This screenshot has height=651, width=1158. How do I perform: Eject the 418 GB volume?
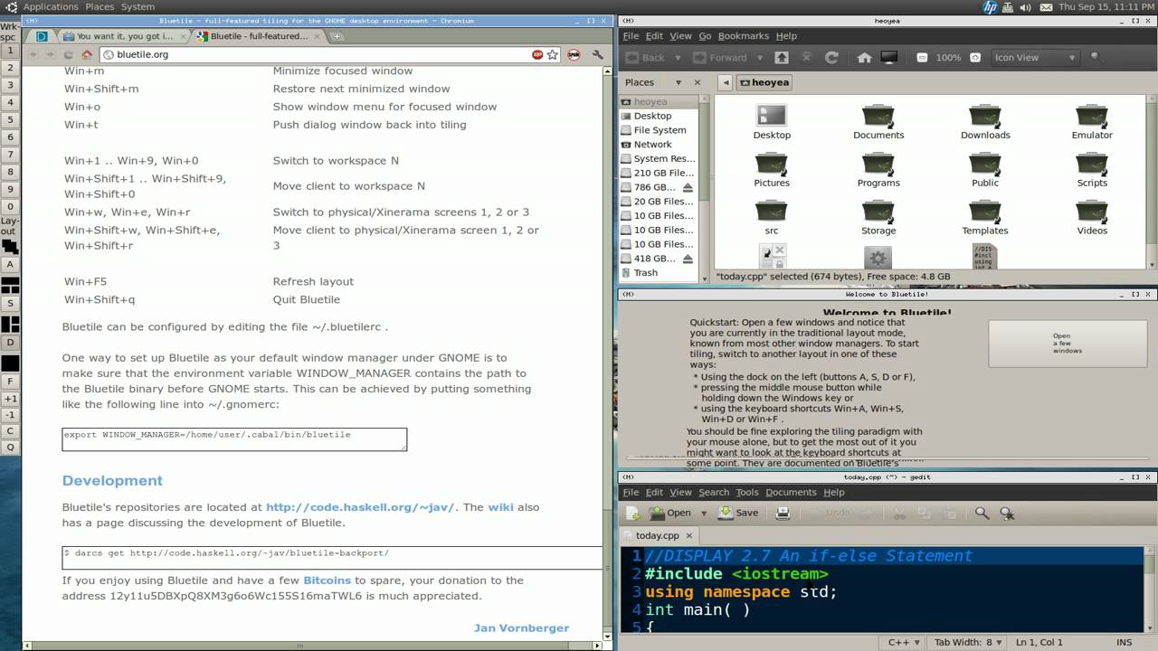point(688,259)
